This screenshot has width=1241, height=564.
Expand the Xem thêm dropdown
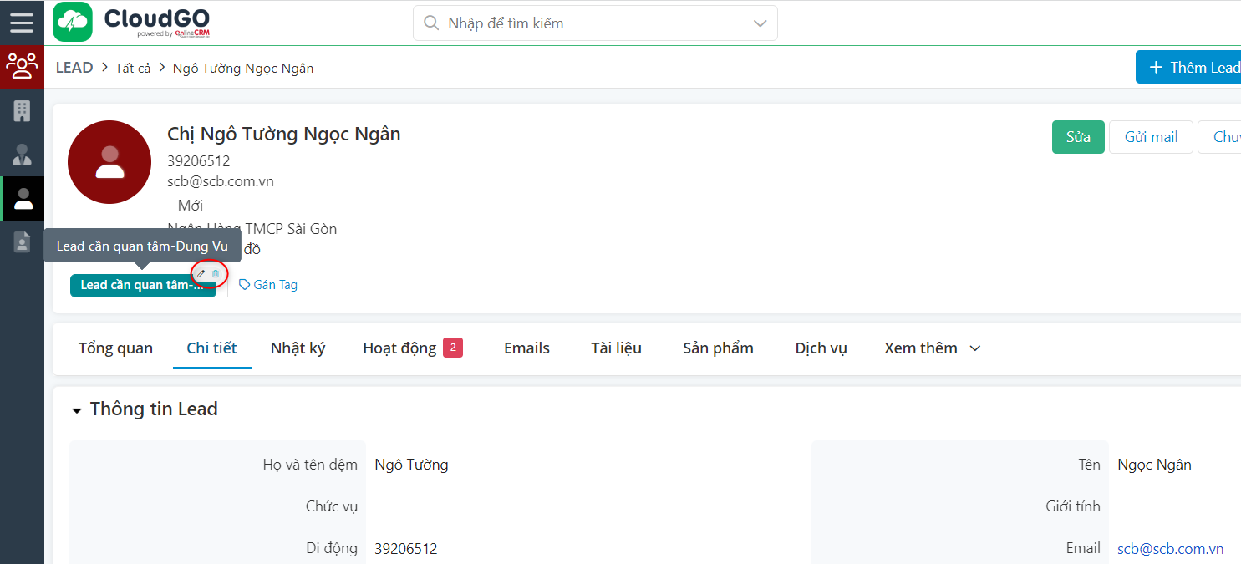[x=931, y=348]
